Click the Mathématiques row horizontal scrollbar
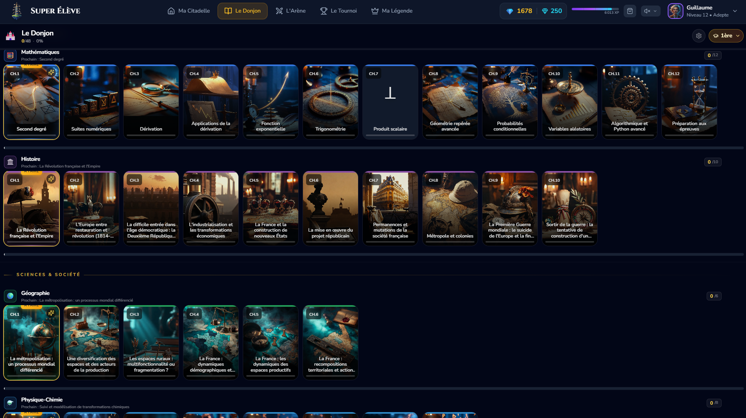Screen dimensions: 746x418 374,148
